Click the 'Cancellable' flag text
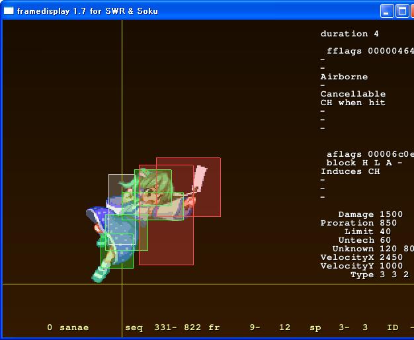Image resolution: width=414 pixels, height=340 pixels. point(352,94)
